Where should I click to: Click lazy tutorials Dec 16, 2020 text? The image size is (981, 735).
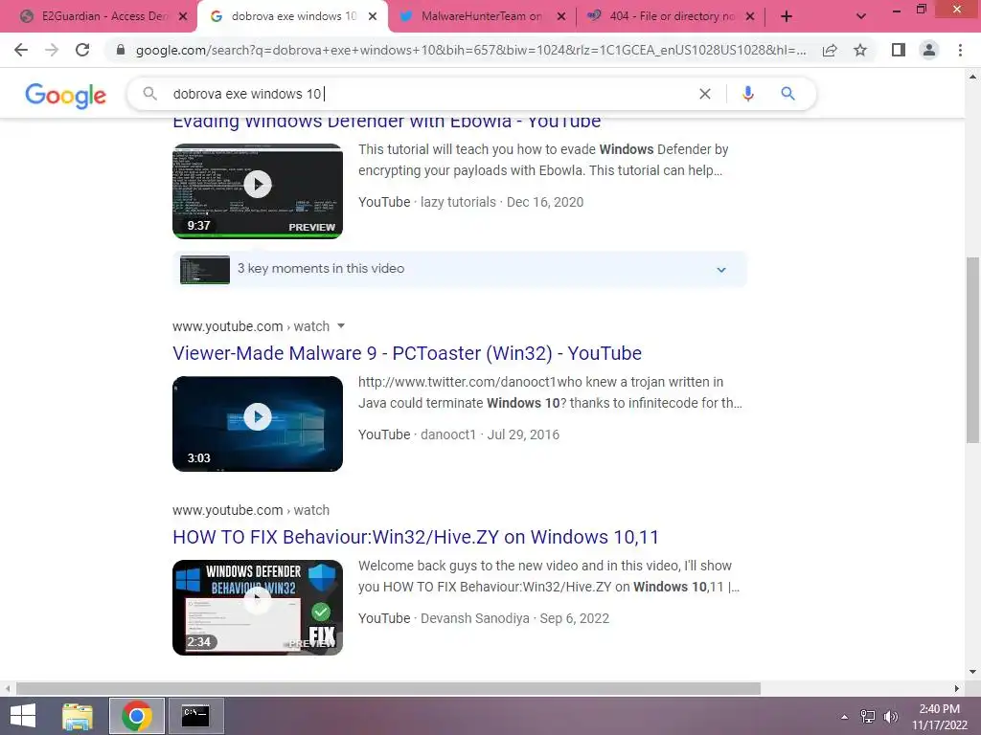(502, 202)
